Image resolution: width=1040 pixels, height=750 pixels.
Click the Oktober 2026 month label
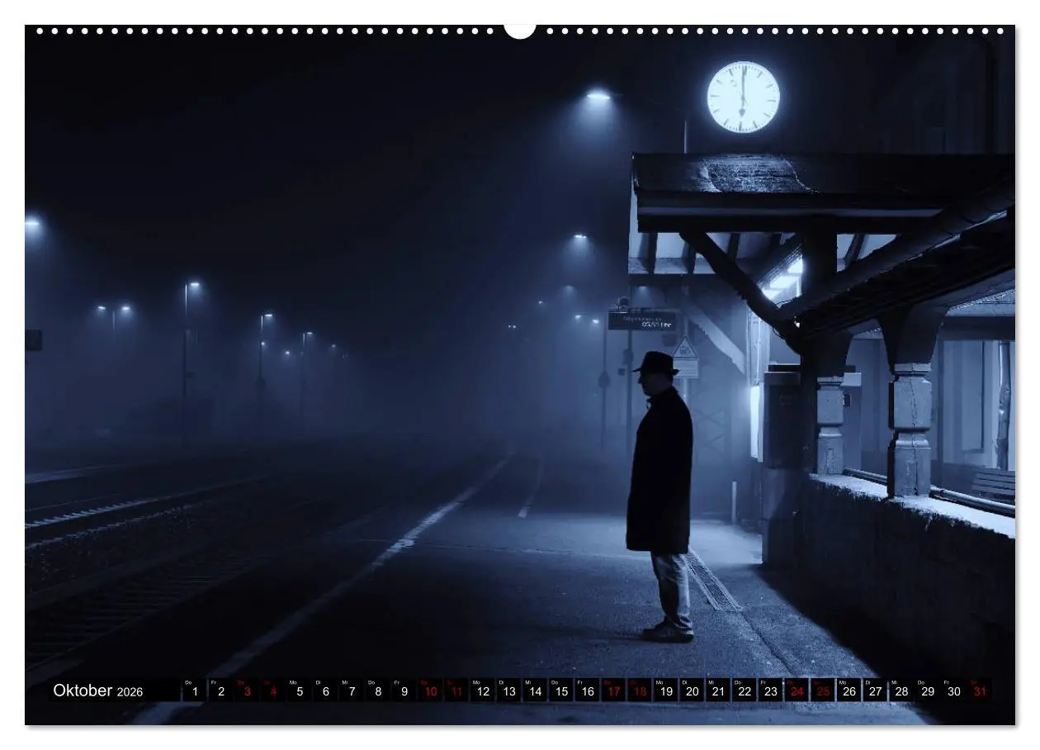tap(97, 691)
